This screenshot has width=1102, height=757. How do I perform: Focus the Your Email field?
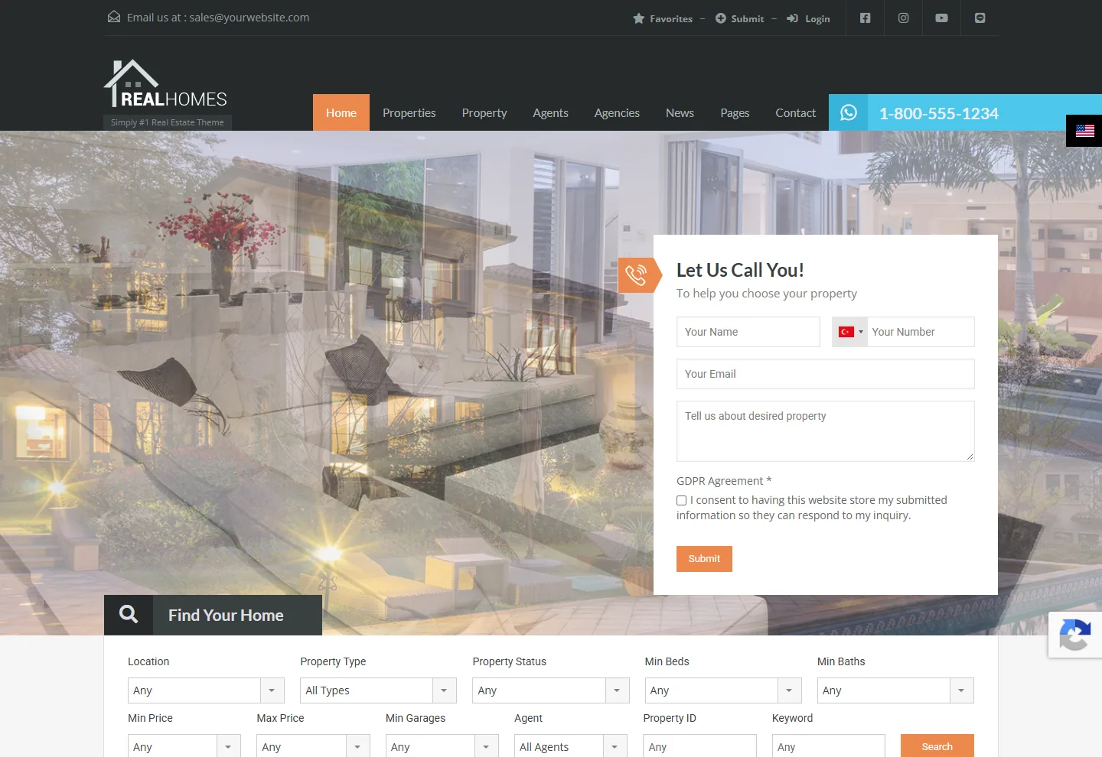[x=826, y=374]
